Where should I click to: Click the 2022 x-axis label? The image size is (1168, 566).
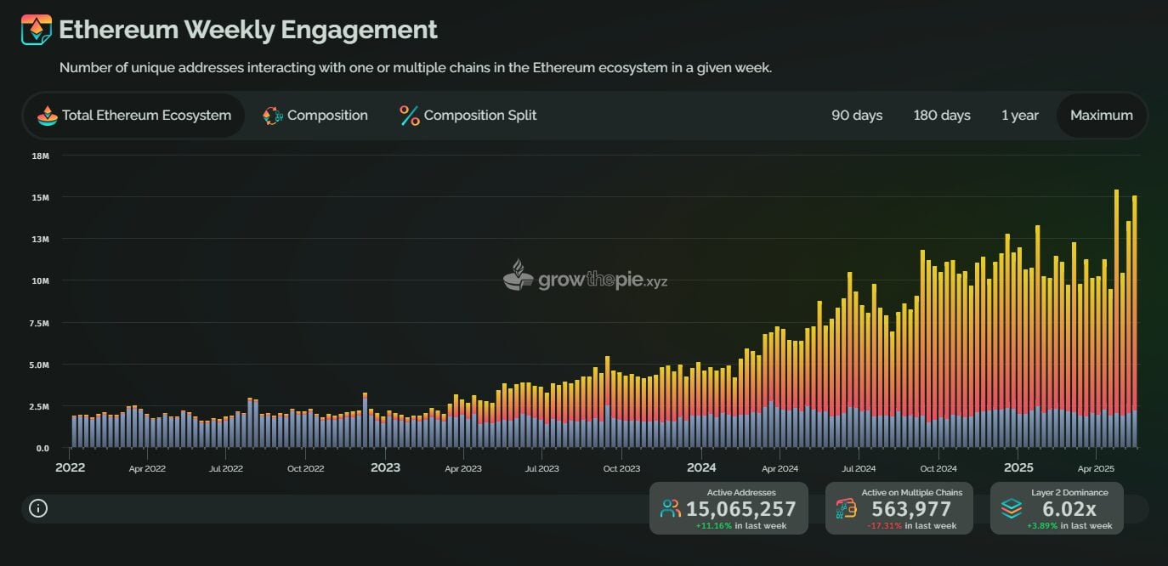click(x=70, y=467)
